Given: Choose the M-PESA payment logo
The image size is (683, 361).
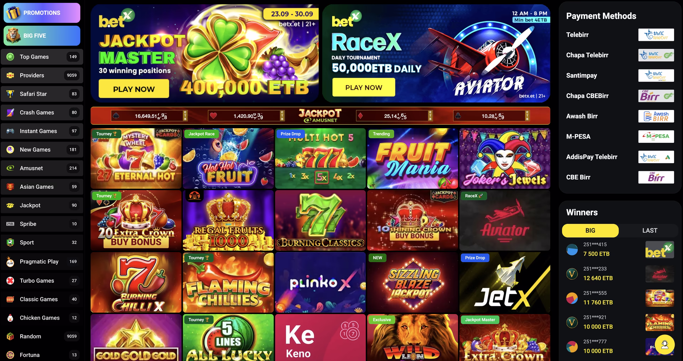Looking at the screenshot, I should tap(656, 136).
